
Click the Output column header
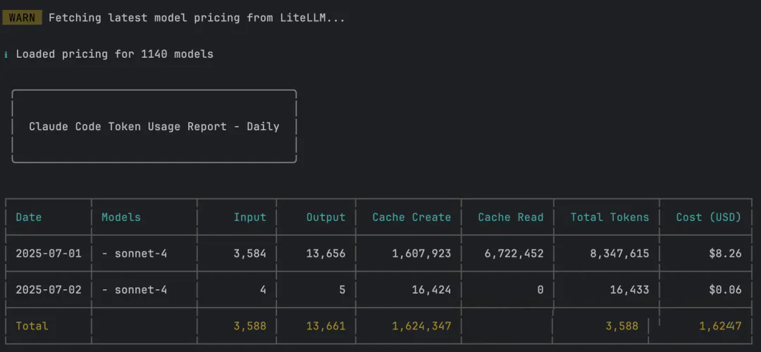[x=326, y=218]
